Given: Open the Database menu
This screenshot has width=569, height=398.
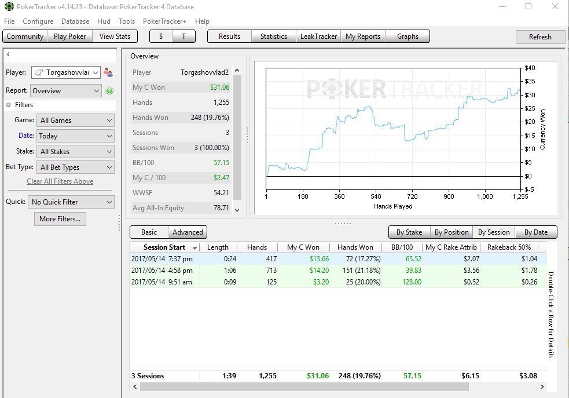Looking at the screenshot, I should click(x=75, y=21).
